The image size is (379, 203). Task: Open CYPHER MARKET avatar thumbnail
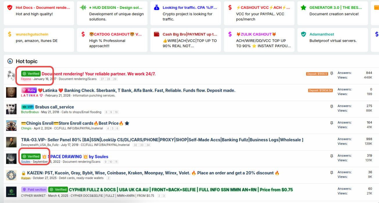point(11,192)
